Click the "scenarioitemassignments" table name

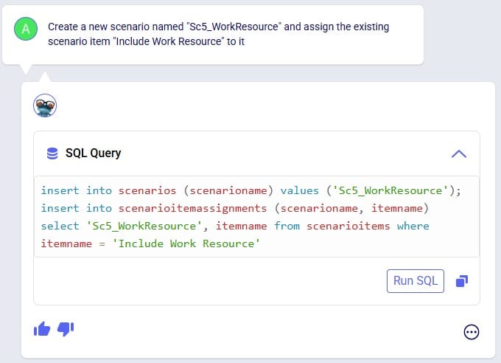pos(193,208)
